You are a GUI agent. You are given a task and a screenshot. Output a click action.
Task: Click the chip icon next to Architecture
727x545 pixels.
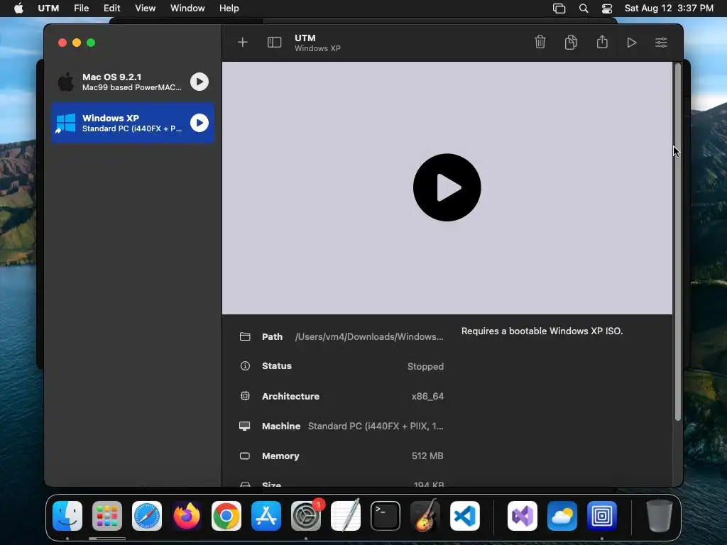[245, 396]
